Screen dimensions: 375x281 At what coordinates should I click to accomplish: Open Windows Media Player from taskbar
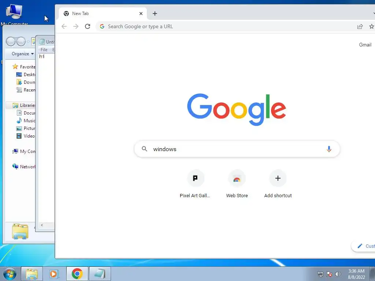pos(54,274)
